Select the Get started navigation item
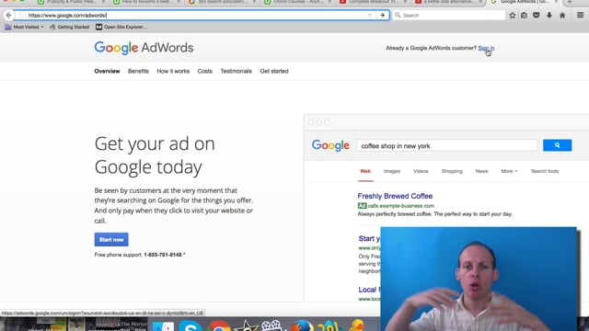 [x=274, y=72]
